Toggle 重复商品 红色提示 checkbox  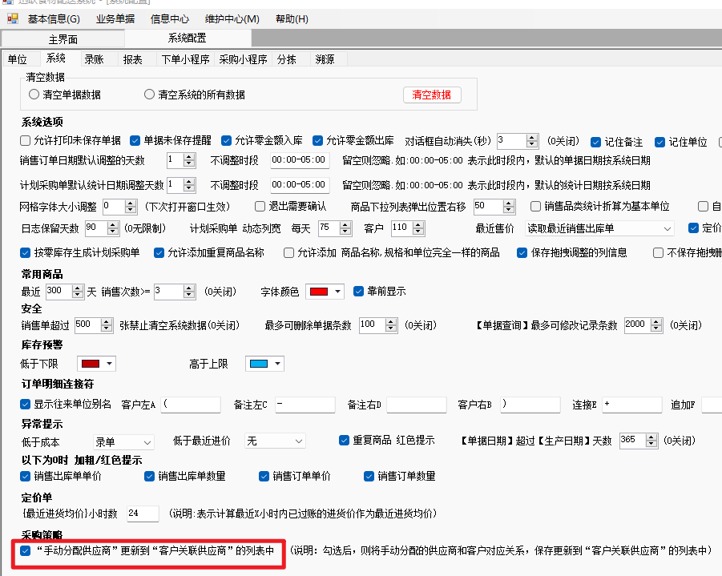[344, 440]
